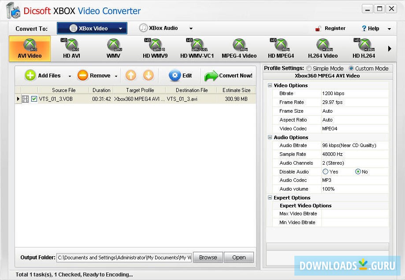Viewport: 405px width, 280px height.
Task: Click the green Convert Now arrow icon
Action: [211, 76]
